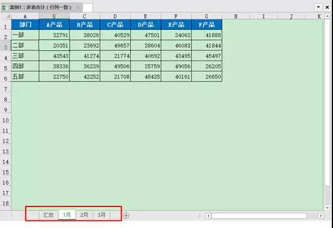Click cell with value 20351
This screenshot has height=228, width=333.
55,45
